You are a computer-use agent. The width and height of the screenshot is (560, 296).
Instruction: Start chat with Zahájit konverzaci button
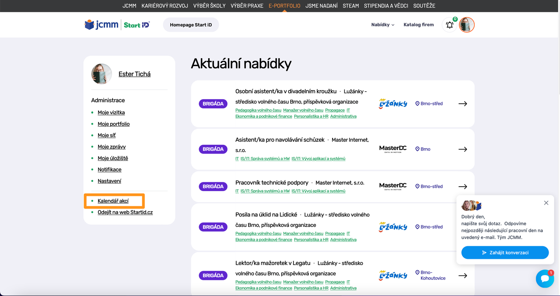pyautogui.click(x=505, y=253)
